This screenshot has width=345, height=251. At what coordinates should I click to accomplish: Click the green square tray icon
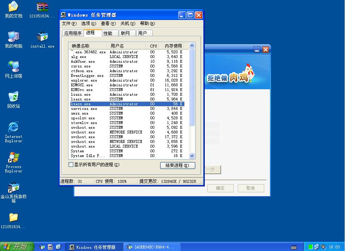coord(311,247)
